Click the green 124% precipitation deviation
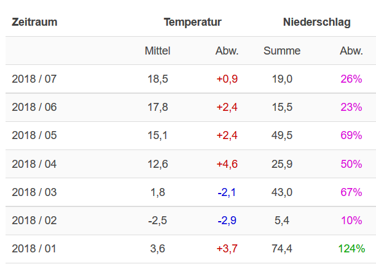This screenshot has width=376, height=264. click(351, 249)
